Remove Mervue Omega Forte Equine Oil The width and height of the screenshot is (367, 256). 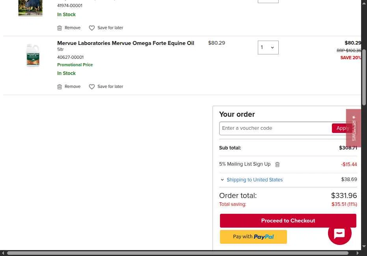tap(69, 87)
